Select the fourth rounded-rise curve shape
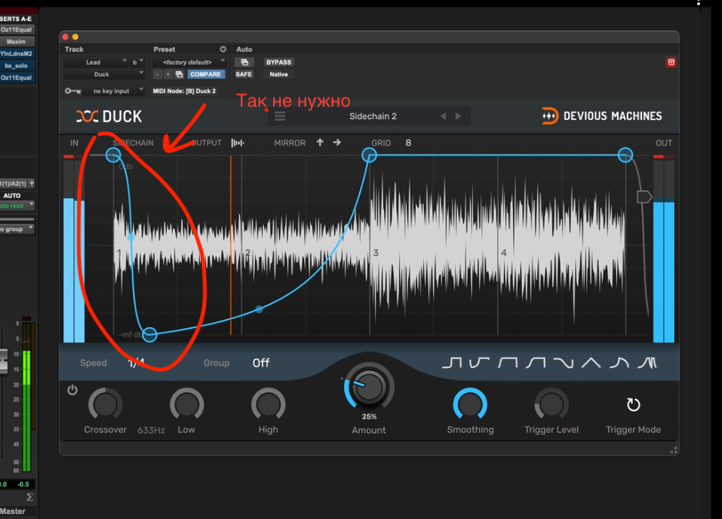 click(x=536, y=363)
